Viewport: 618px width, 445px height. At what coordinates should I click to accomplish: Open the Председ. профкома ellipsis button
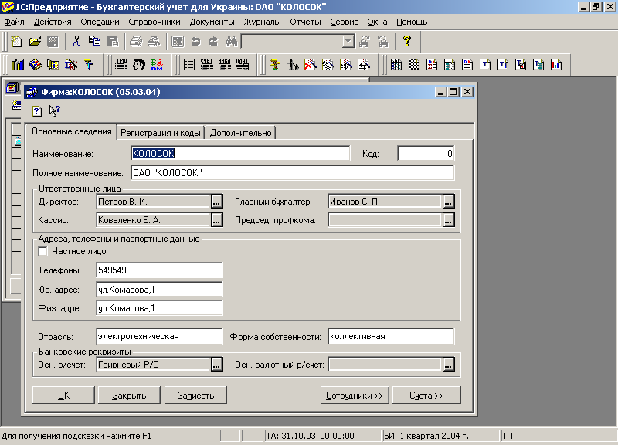448,220
